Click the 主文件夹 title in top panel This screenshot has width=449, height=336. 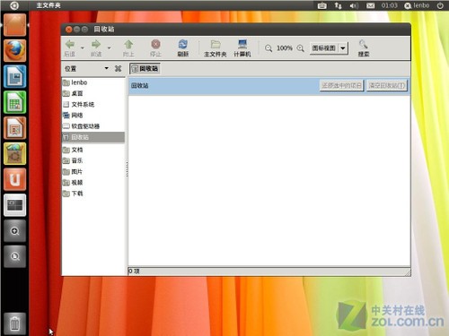pyautogui.click(x=48, y=5)
